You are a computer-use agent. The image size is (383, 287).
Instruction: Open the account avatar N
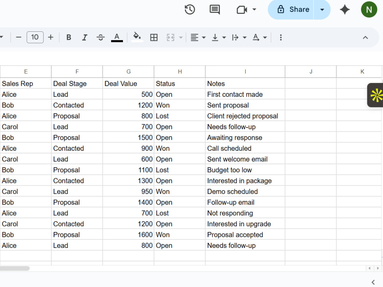pyautogui.click(x=369, y=10)
